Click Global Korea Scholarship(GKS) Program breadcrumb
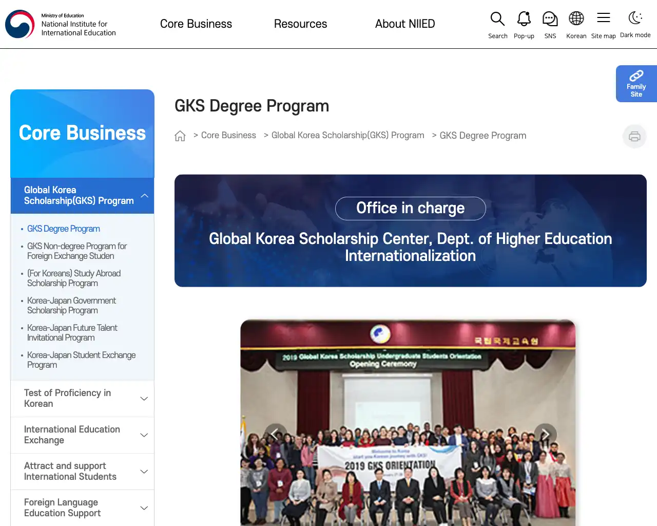This screenshot has width=657, height=526. click(347, 136)
